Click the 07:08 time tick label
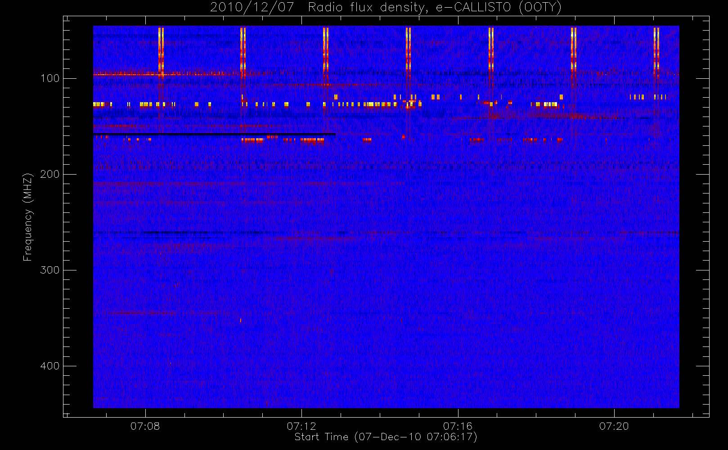The width and height of the screenshot is (728, 450). point(145,426)
